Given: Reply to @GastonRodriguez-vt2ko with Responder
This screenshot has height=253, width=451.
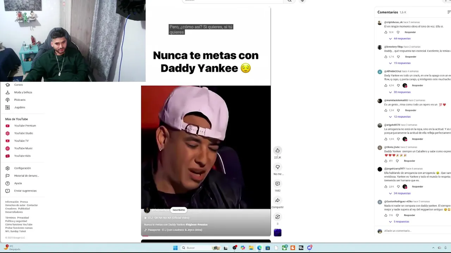Looking at the screenshot, I should coord(409,215).
